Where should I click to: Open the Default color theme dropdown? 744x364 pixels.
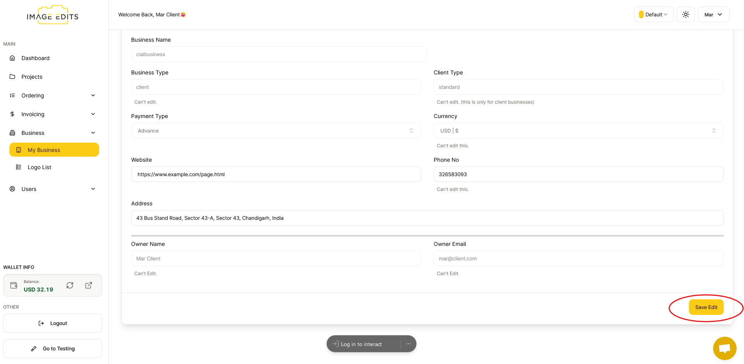(653, 14)
